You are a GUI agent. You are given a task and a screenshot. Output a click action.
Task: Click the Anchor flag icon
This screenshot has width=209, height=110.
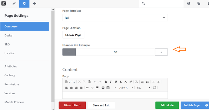tap(97, 88)
